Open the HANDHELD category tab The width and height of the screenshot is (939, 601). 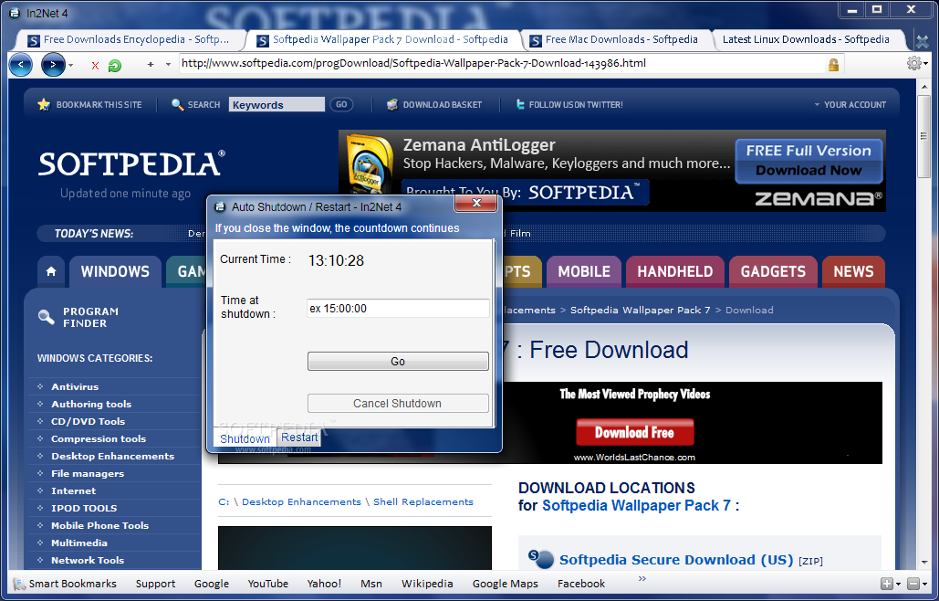click(x=675, y=271)
